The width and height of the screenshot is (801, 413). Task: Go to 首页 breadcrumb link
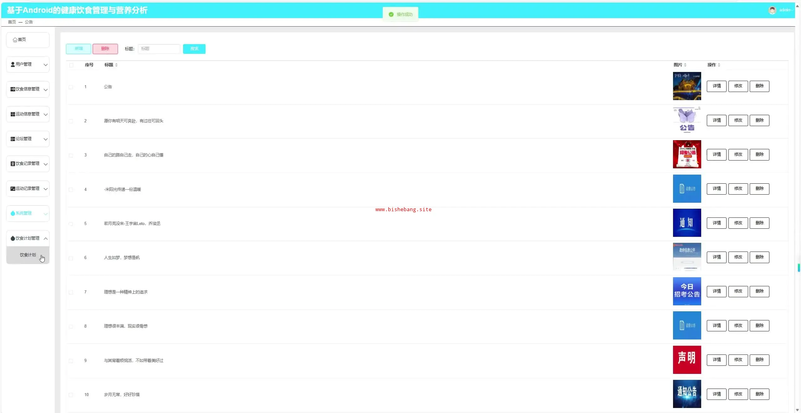12,22
